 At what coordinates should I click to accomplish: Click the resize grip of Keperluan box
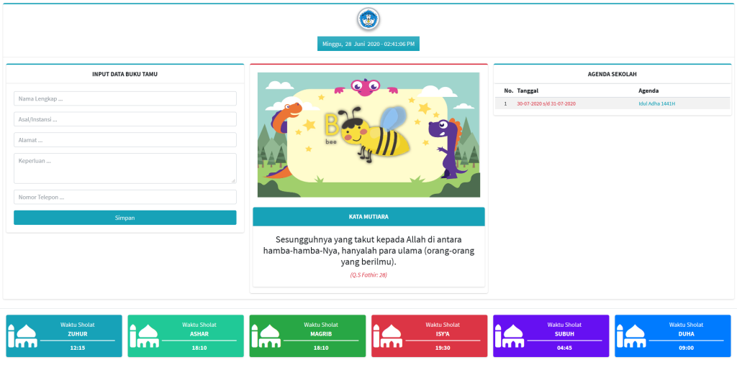click(233, 180)
